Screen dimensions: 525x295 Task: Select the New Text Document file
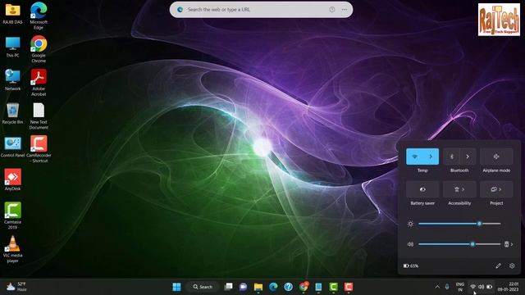(x=39, y=116)
